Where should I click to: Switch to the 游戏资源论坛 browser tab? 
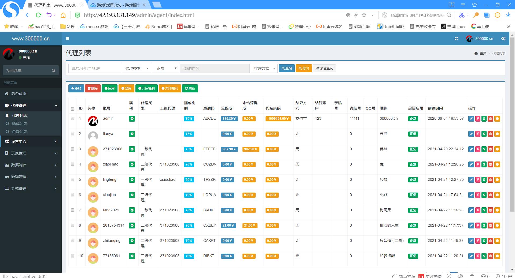[118, 5]
